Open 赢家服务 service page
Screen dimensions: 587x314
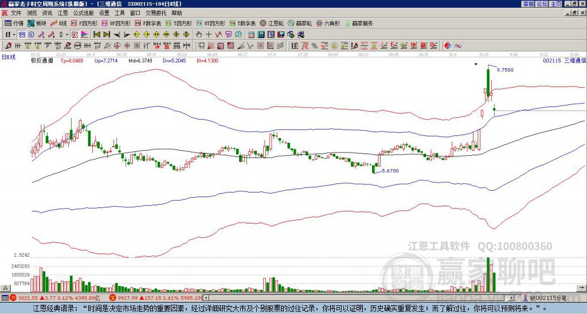(x=359, y=23)
